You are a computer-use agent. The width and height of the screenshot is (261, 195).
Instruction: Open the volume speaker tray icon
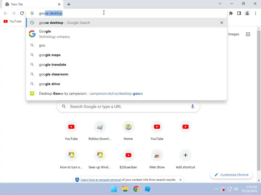pyautogui.click(x=236, y=189)
